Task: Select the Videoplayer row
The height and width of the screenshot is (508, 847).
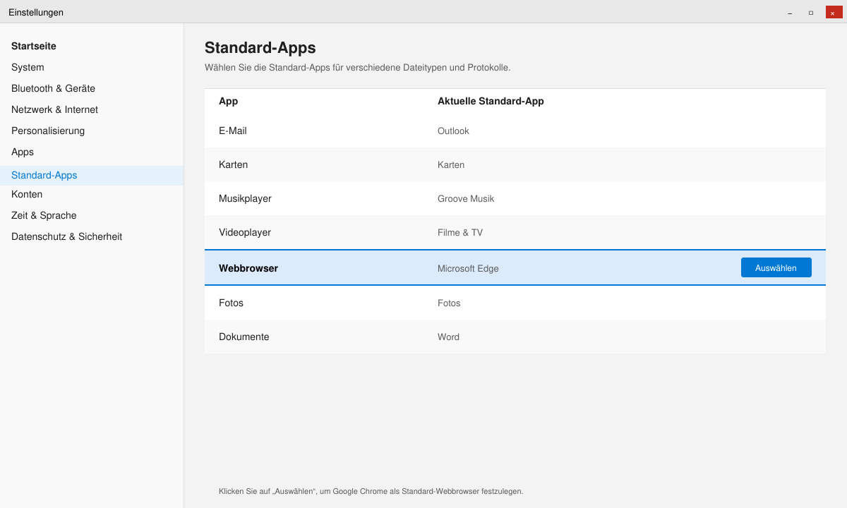Action: 515,232
